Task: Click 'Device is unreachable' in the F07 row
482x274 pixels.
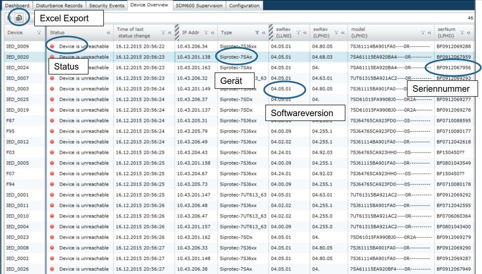Action: [84, 174]
